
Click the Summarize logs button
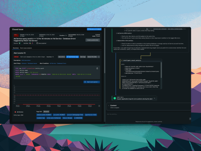pos(72,57)
